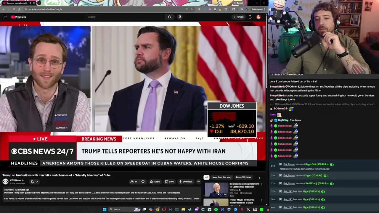Click Fat_Conan username on Rage Quit alert

click(x=289, y=164)
